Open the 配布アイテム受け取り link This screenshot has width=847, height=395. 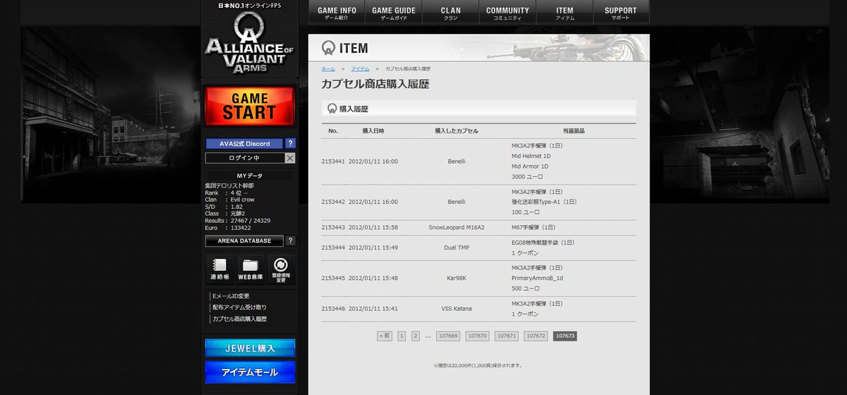239,308
